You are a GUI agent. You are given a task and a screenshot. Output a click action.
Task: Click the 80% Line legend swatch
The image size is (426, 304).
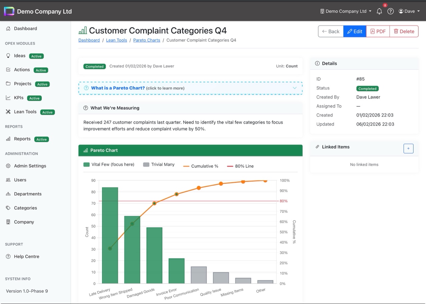coord(230,166)
